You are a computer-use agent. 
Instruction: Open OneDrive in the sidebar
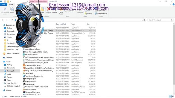8,58
